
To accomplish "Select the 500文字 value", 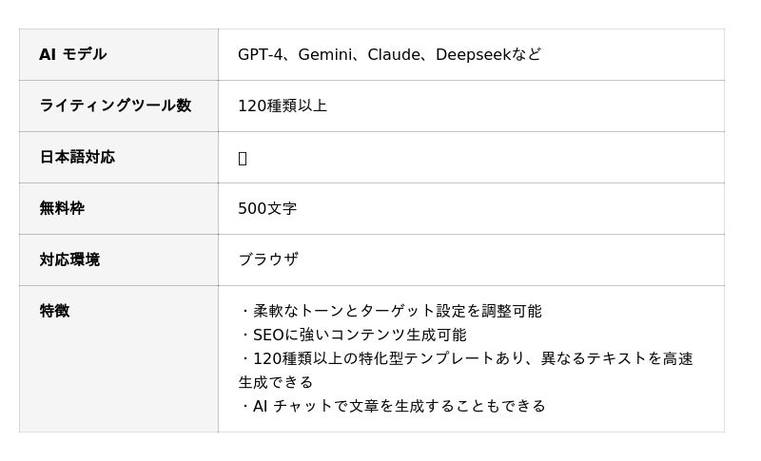I will click(x=267, y=209).
